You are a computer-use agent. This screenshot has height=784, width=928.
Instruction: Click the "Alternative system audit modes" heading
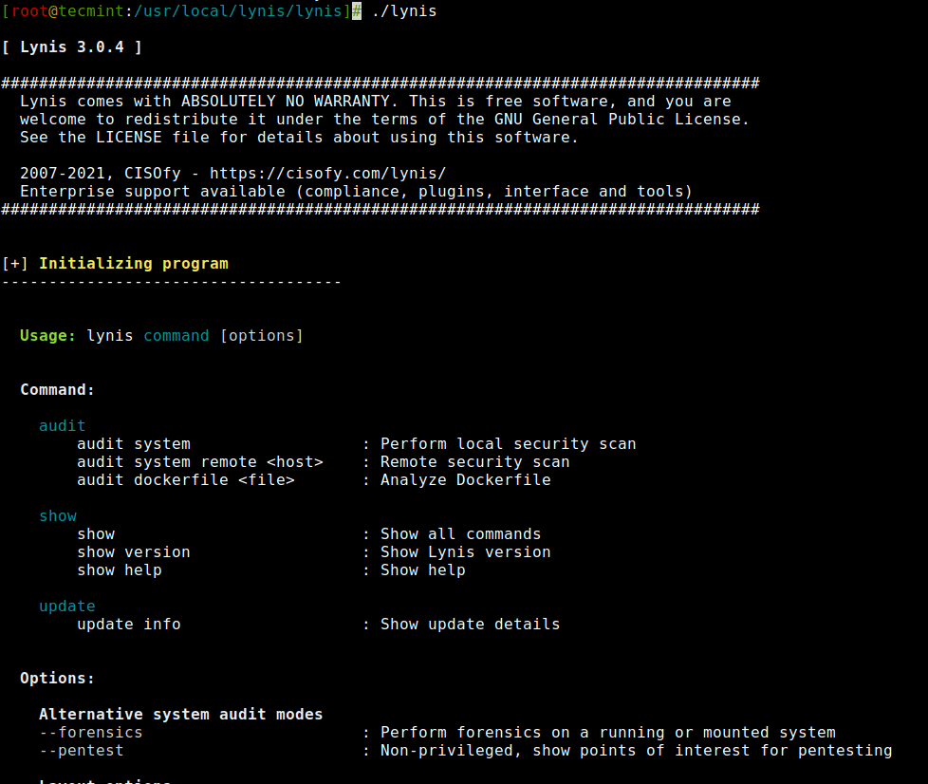coord(181,715)
